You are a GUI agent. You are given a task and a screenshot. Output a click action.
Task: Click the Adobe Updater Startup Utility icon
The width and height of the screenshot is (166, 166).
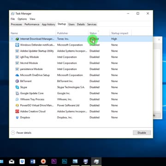click(17, 51)
